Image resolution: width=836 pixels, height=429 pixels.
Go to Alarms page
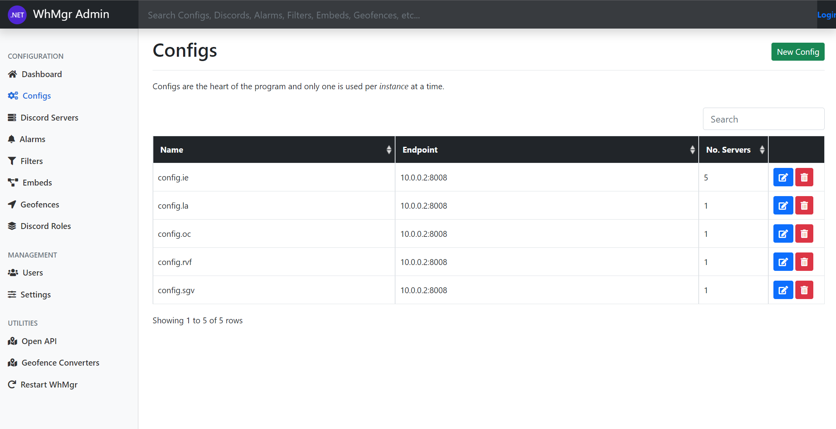tap(32, 139)
